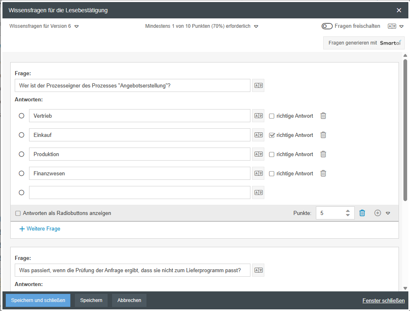The height and width of the screenshot is (311, 410).
Task: Open translation icon for Einkauf answer
Action: (258, 135)
